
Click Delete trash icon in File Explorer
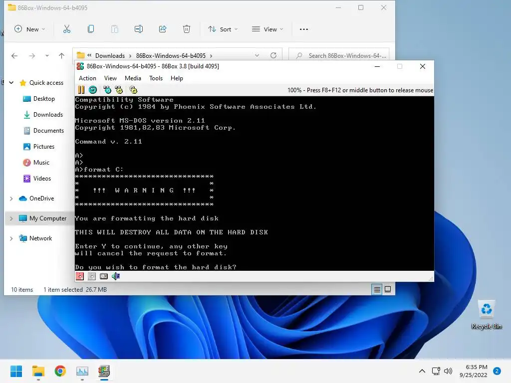187,29
